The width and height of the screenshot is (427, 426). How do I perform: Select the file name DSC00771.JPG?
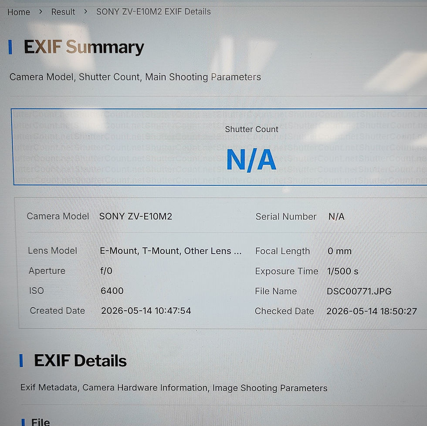(x=359, y=292)
